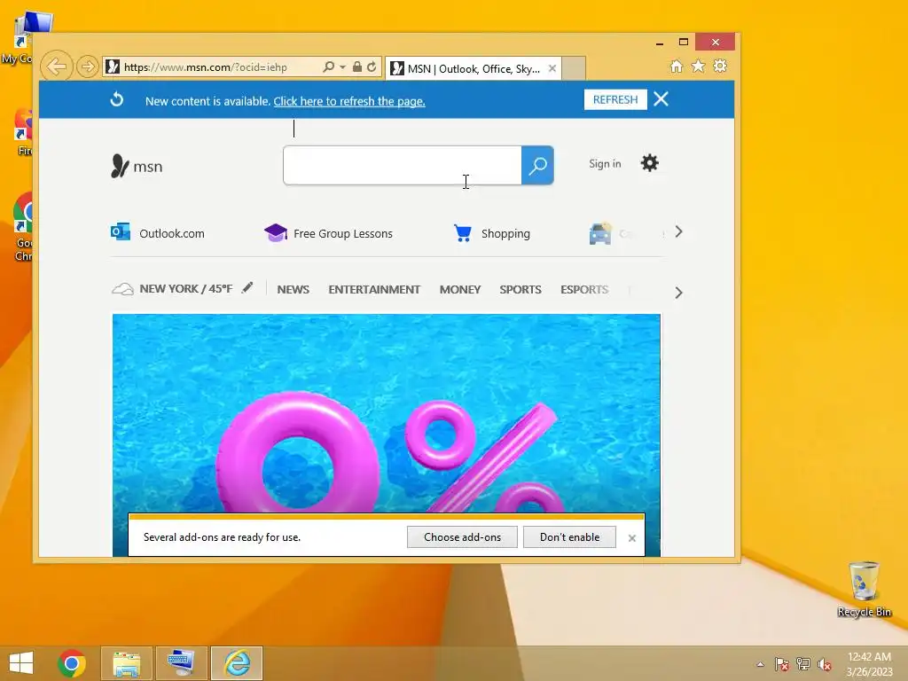Show hidden system tray icons

coord(760,664)
